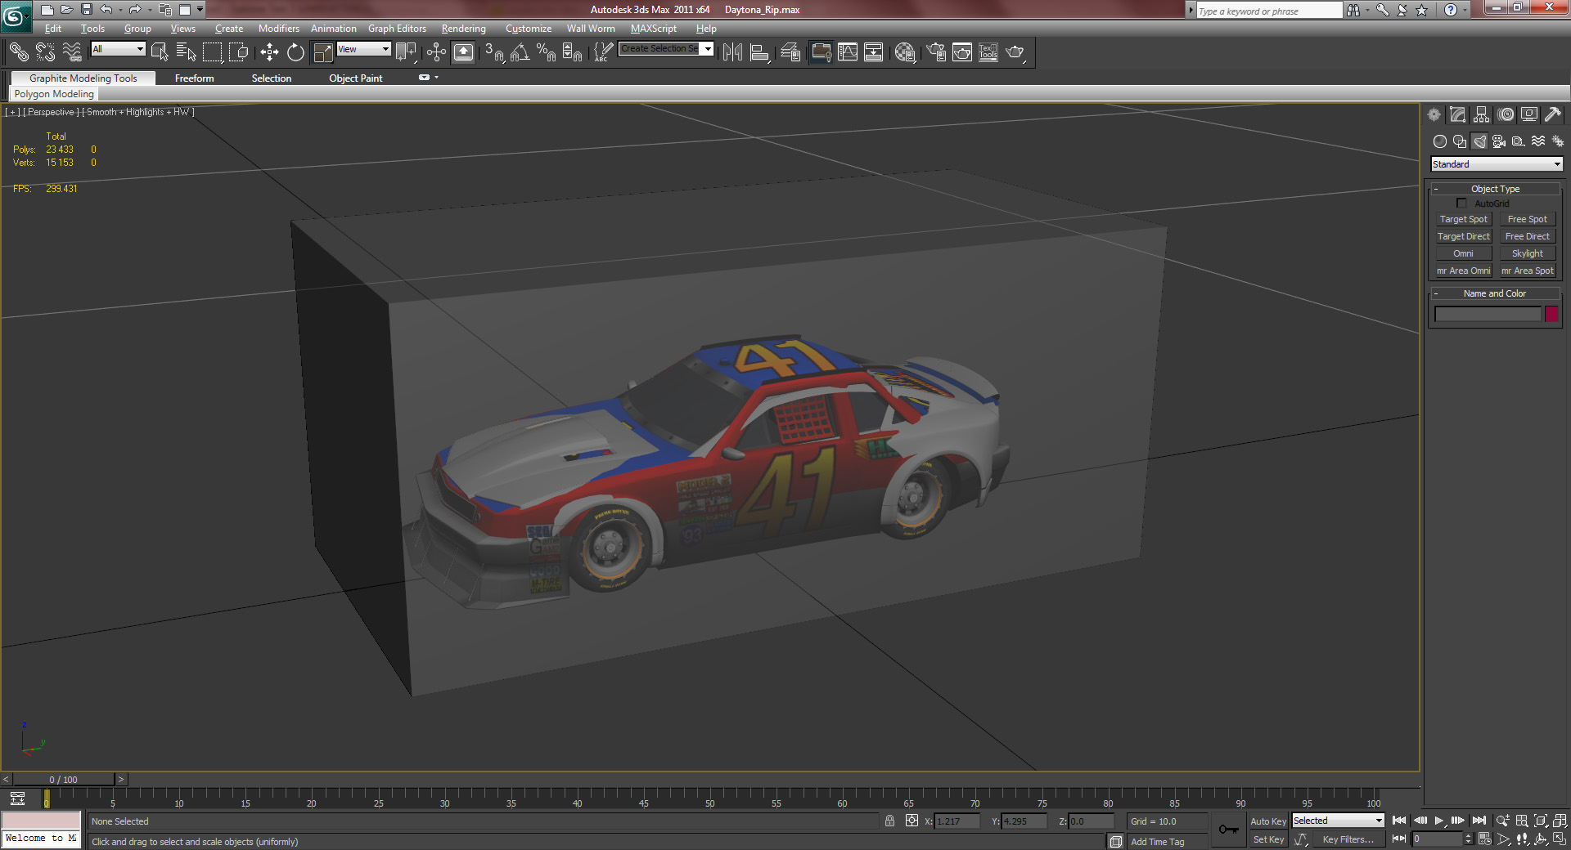Activate the Select and Rotate tool
The image size is (1571, 850).
(295, 52)
